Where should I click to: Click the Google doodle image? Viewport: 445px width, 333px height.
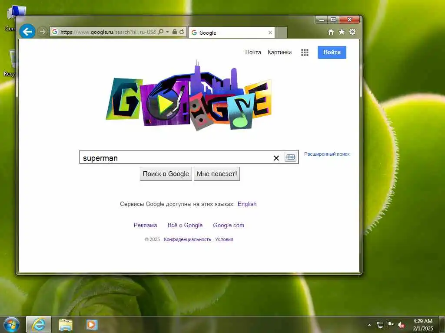tap(189, 95)
